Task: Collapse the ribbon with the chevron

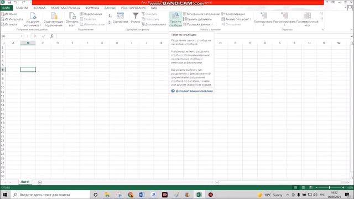Action: (351, 29)
